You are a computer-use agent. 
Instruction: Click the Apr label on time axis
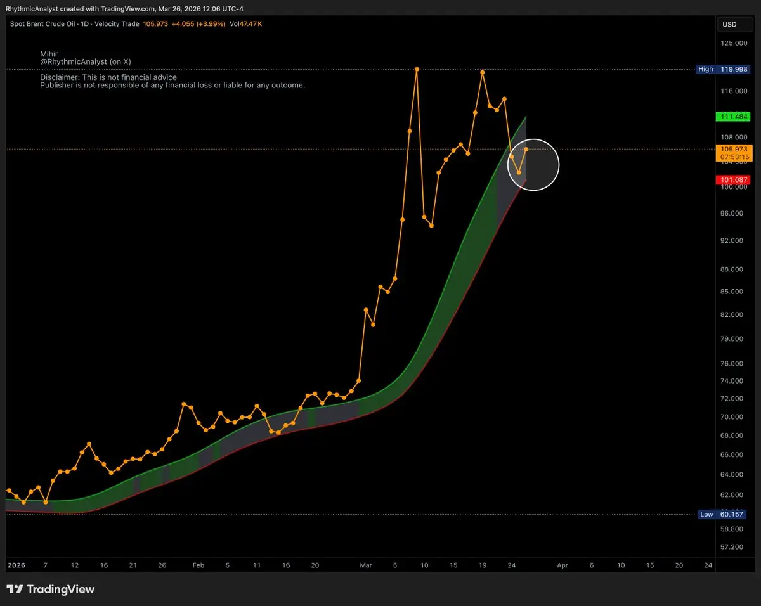tap(563, 565)
